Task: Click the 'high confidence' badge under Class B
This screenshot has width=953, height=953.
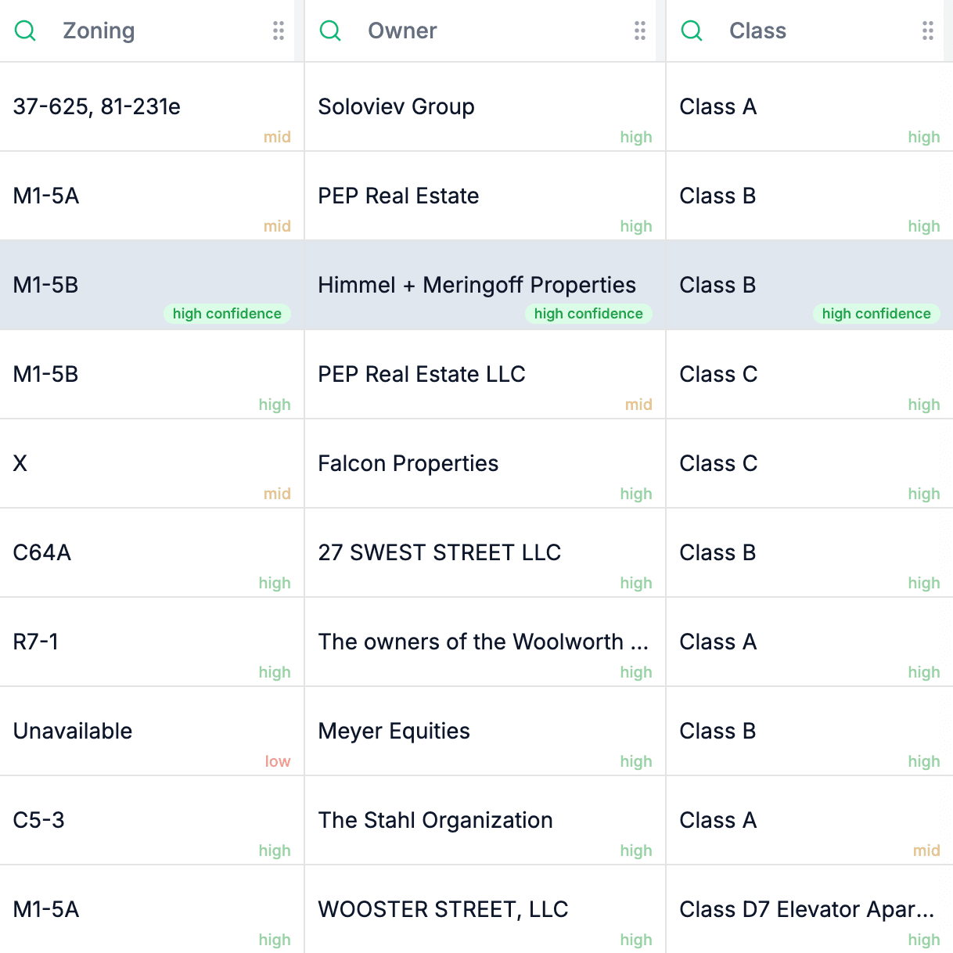Action: tap(876, 314)
